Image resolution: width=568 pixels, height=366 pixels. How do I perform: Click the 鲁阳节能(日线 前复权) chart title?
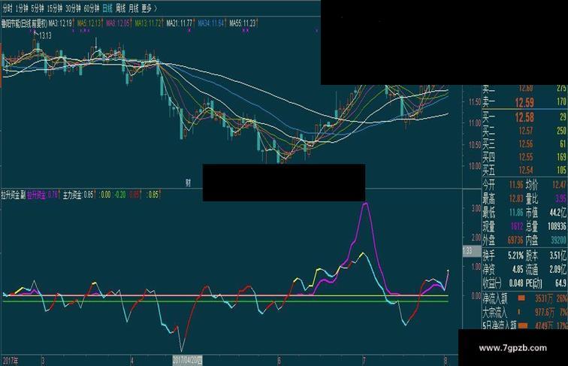tap(24, 23)
